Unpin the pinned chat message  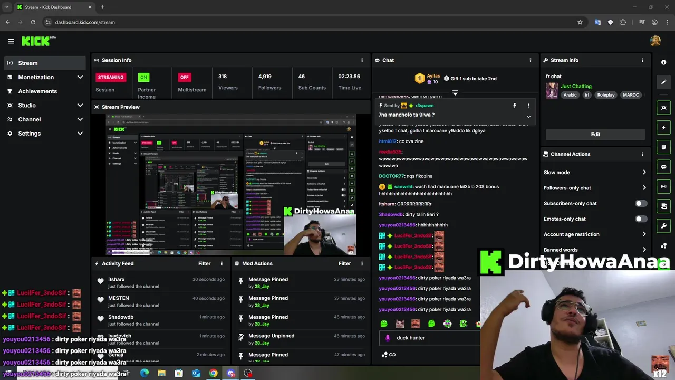pos(515,106)
